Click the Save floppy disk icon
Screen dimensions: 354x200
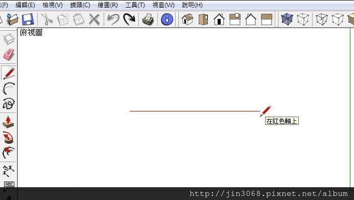28,19
